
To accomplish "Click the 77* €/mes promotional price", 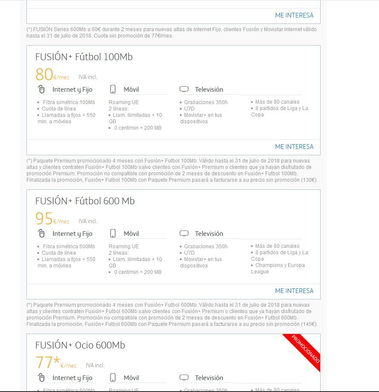I will pyautogui.click(x=55, y=363).
